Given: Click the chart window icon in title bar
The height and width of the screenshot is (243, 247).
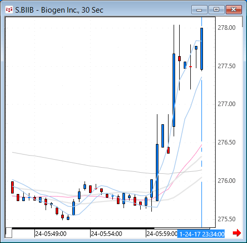Looking at the screenshot, I should click(9, 10).
